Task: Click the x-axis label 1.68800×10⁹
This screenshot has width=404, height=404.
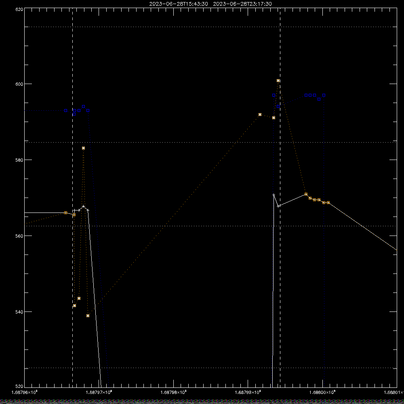Action: pyautogui.click(x=322, y=392)
